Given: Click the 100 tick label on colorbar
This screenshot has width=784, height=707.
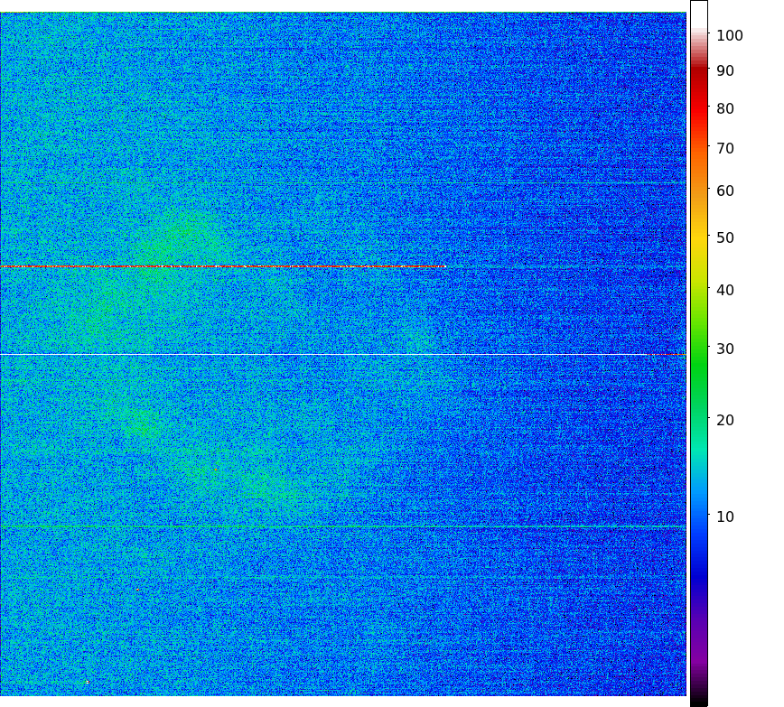Looking at the screenshot, I should coord(729,35).
